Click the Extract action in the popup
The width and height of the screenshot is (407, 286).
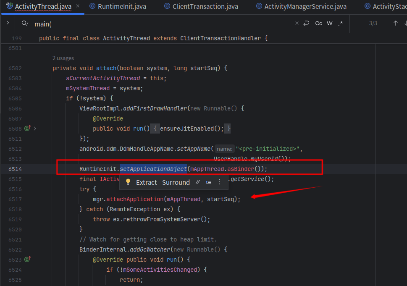pyautogui.click(x=147, y=182)
